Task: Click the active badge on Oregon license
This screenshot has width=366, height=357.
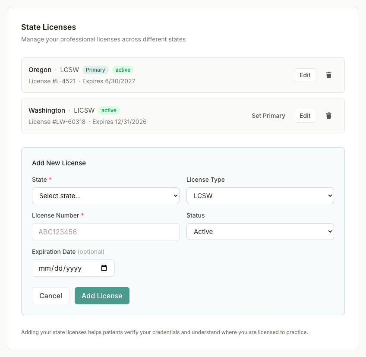Action: click(123, 70)
